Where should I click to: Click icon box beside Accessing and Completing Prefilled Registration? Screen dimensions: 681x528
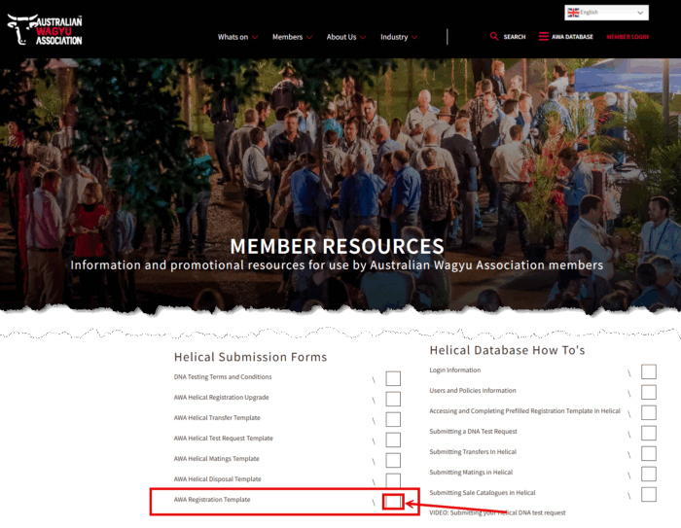(649, 413)
